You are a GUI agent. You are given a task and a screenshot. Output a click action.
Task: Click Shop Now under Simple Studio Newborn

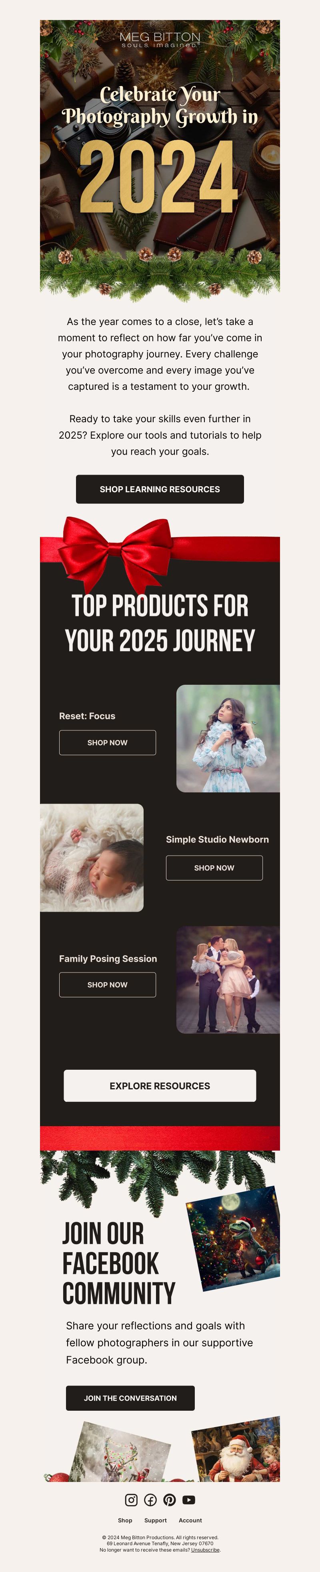[214, 868]
